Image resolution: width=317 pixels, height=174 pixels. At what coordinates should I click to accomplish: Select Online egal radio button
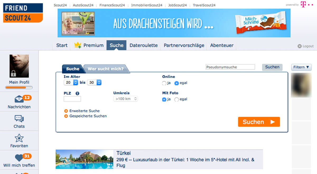[x=177, y=83]
